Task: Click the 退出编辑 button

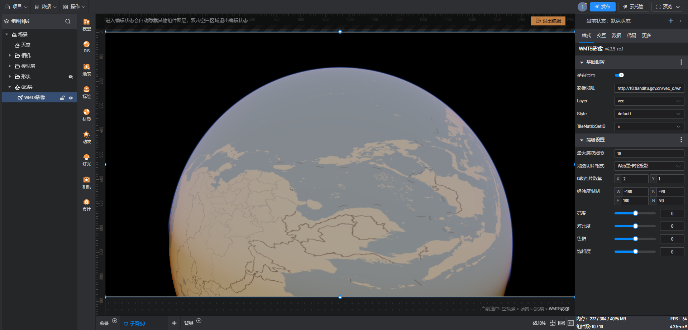Action: click(548, 21)
